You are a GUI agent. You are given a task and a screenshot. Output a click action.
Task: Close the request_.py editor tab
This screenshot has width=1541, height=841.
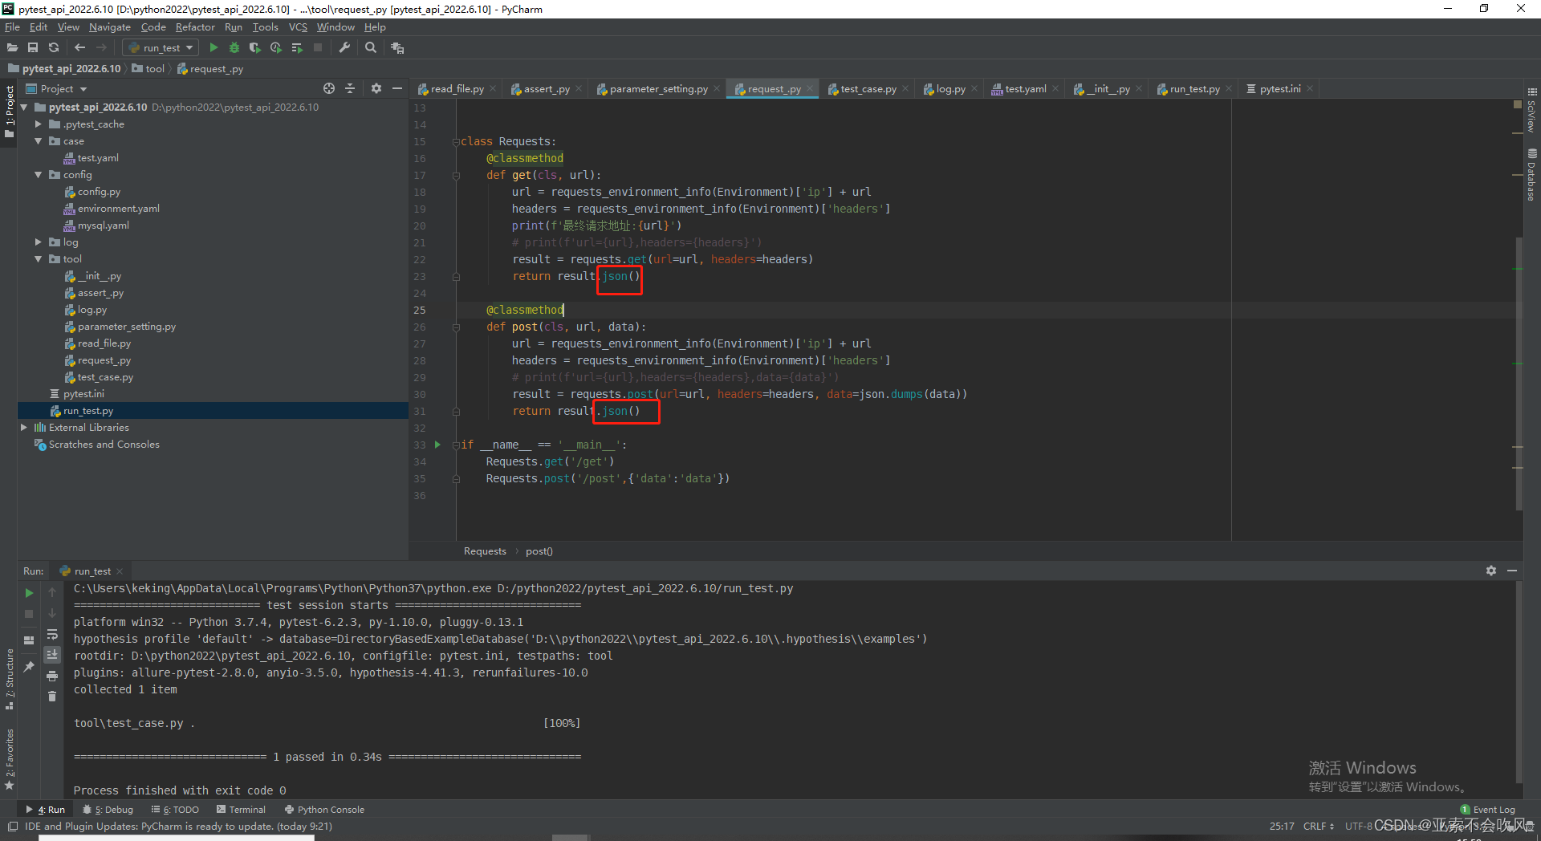810,89
